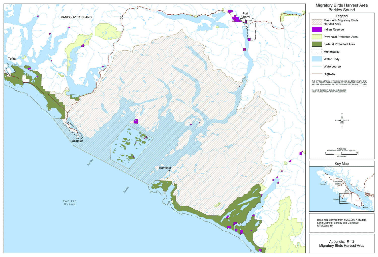The height and width of the screenshot is (257, 378).
Task: Click the key map location rectangle
Action: (x=345, y=198)
